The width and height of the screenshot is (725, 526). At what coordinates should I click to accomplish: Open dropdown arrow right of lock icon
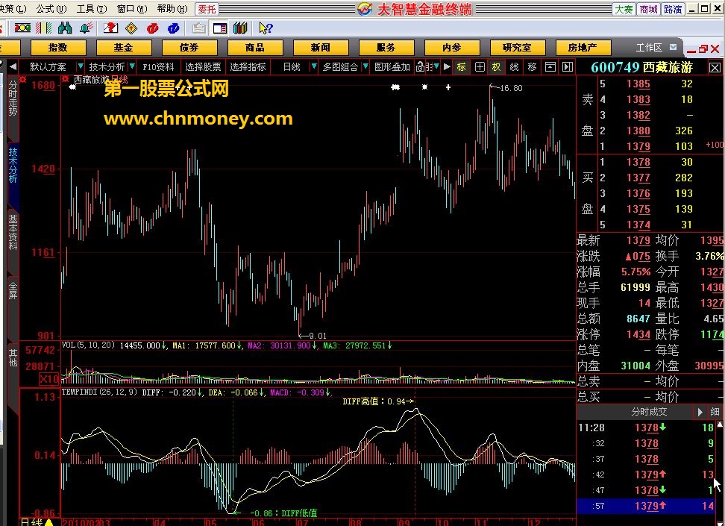pos(436,67)
